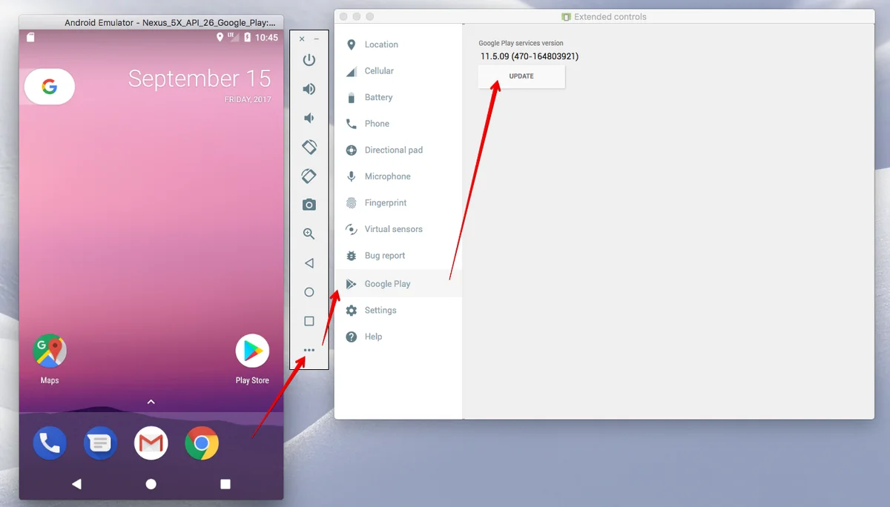Click "FRIDAY, 2017" text on home screen
The height and width of the screenshot is (507, 890).
pos(248,99)
